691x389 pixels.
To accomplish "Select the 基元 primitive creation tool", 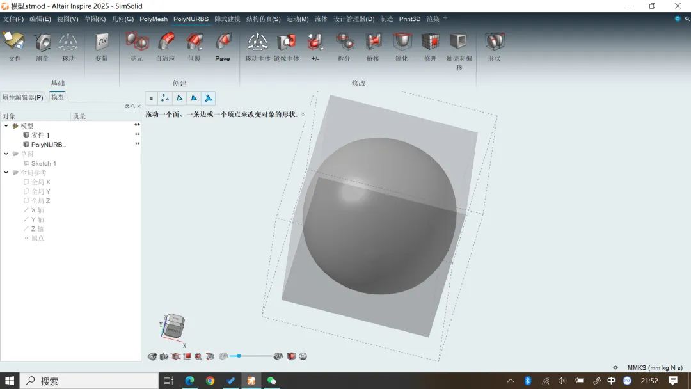I will (x=136, y=44).
